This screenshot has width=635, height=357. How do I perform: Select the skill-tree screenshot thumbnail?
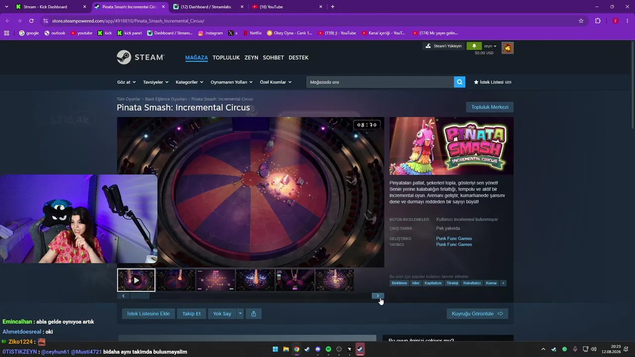click(x=215, y=280)
